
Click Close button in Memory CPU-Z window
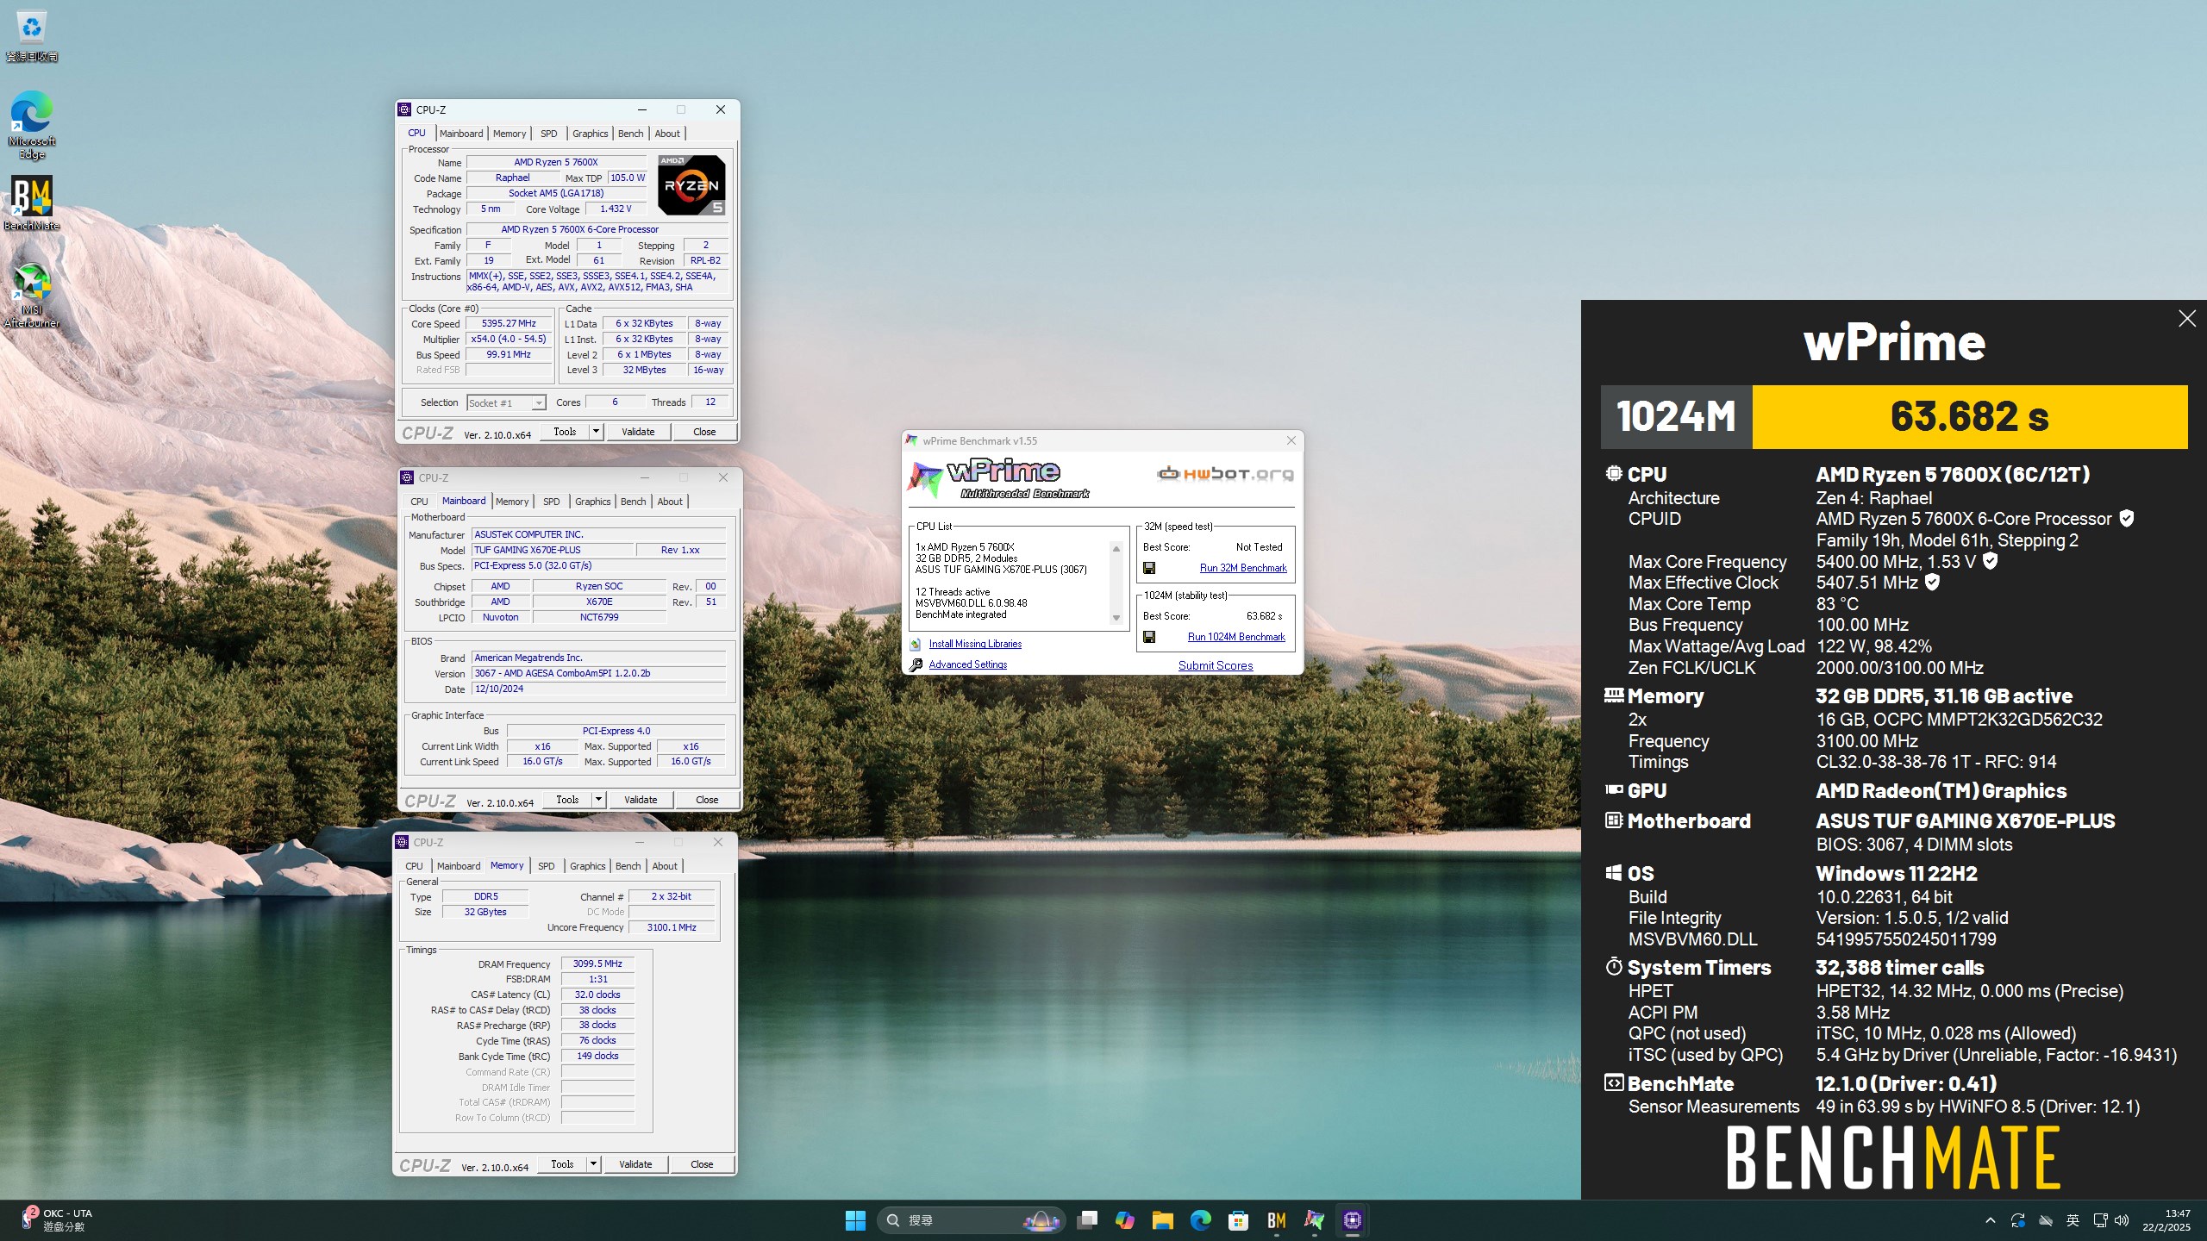(x=702, y=1164)
